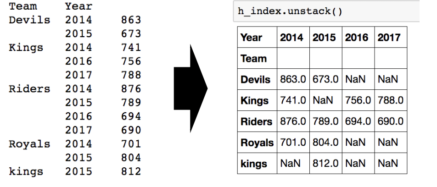Click Royals in the monospace series output
This screenshot has width=437, height=187.
click(x=29, y=144)
